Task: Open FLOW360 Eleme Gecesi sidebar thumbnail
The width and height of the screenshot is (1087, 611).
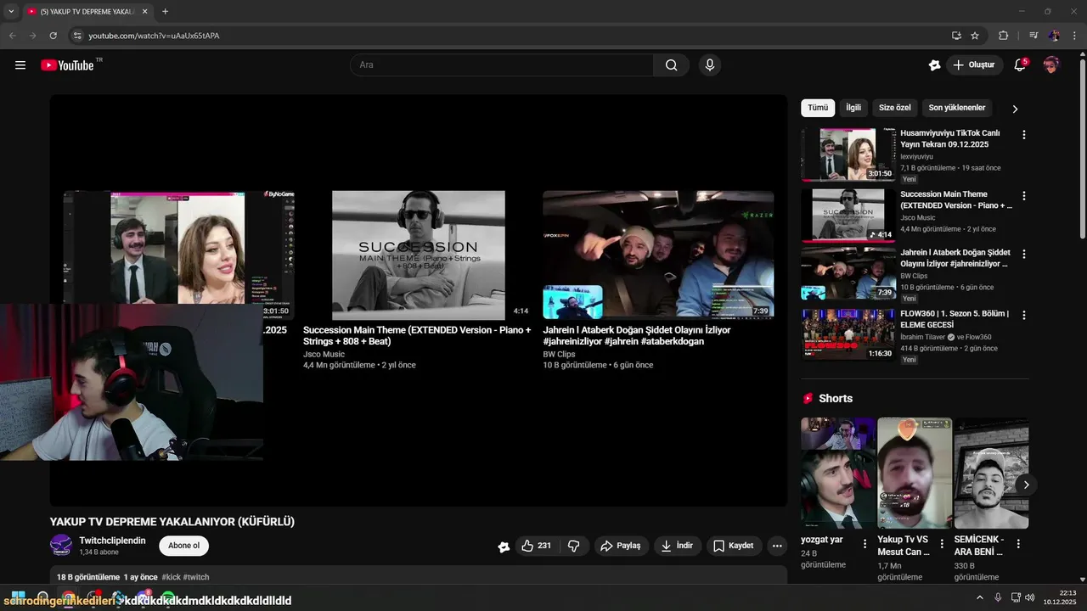Action: click(x=848, y=334)
